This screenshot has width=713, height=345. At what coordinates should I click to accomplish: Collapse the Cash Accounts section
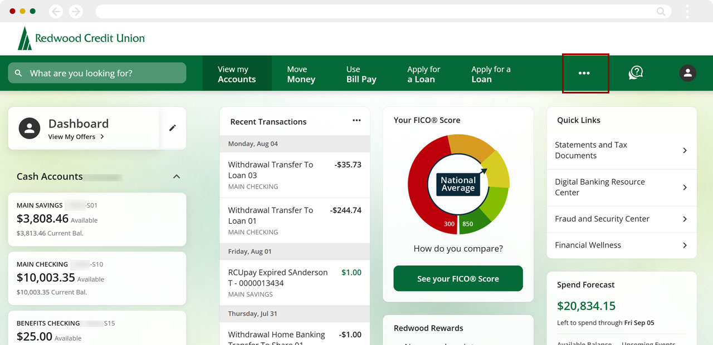177,176
